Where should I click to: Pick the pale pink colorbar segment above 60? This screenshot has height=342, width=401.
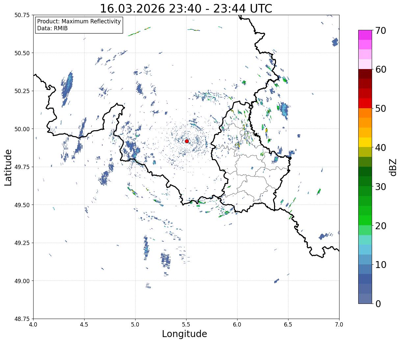(365, 64)
